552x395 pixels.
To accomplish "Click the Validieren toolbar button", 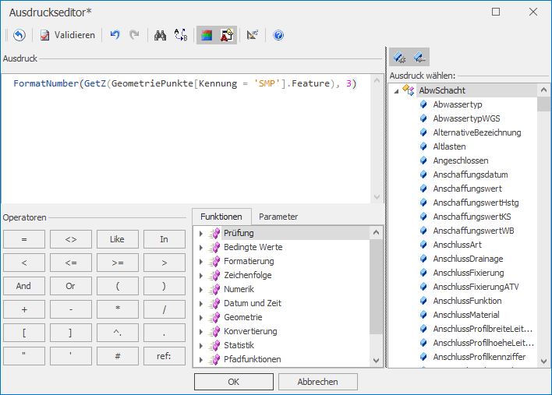I will [67, 35].
